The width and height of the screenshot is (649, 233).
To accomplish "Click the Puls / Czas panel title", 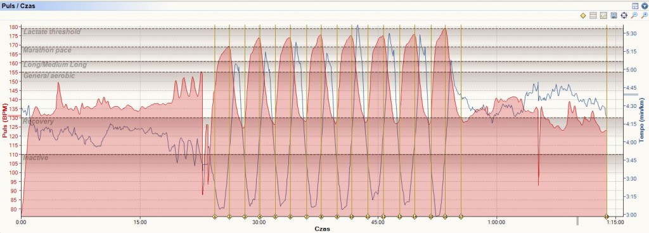I will (18, 6).
